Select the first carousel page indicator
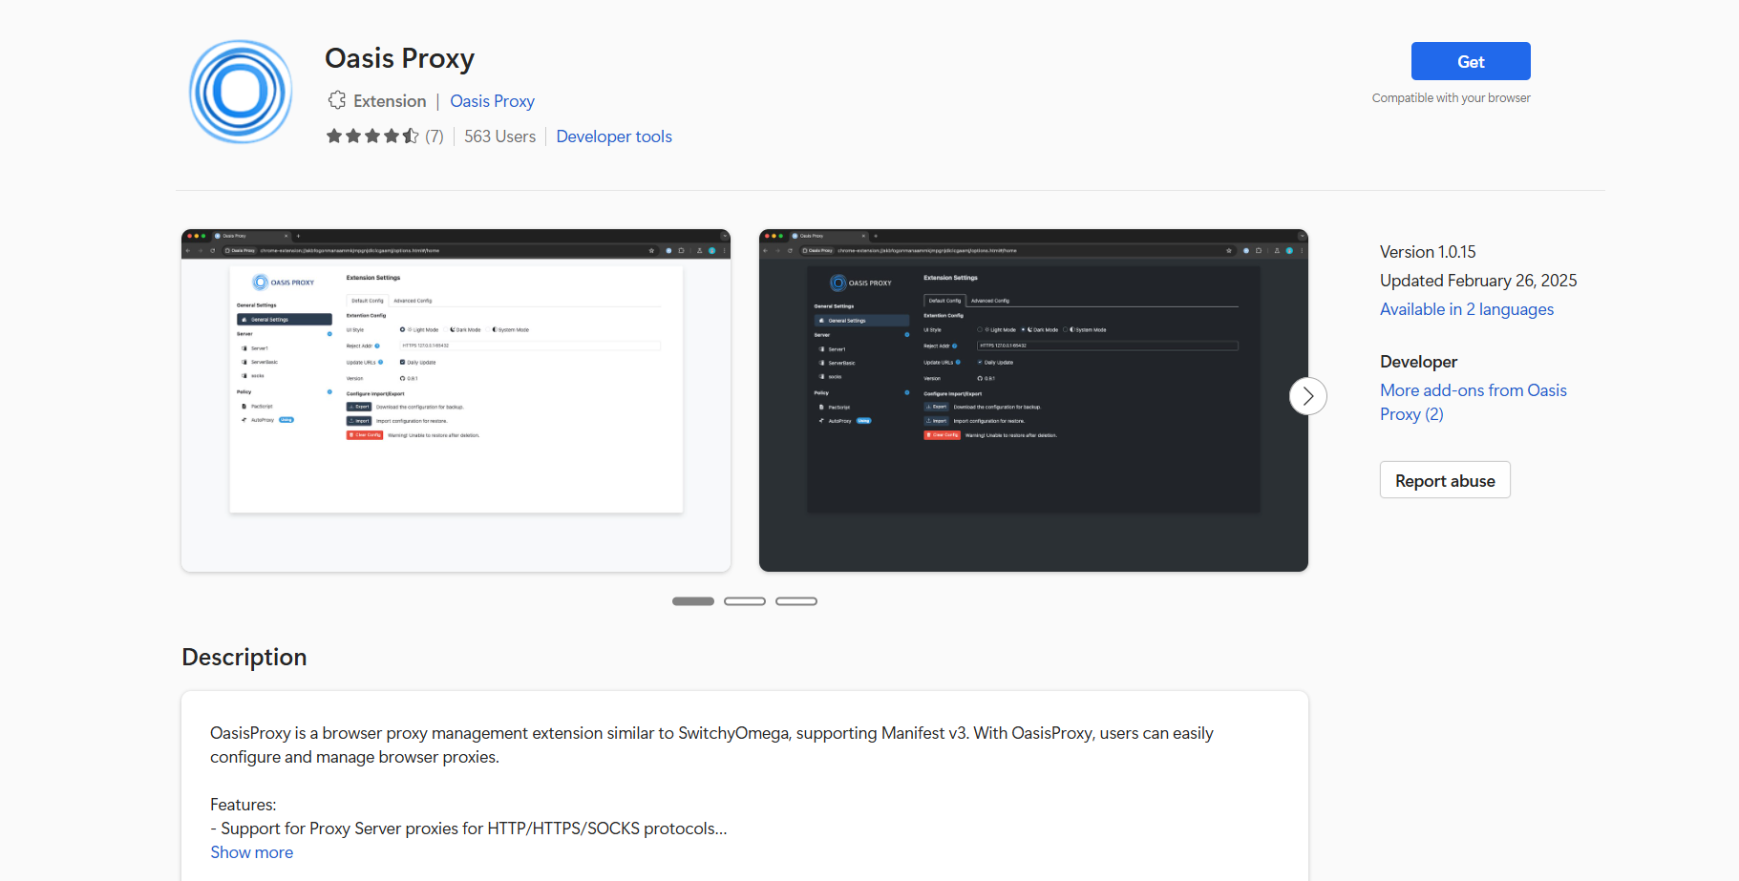The image size is (1739, 881). [x=693, y=601]
